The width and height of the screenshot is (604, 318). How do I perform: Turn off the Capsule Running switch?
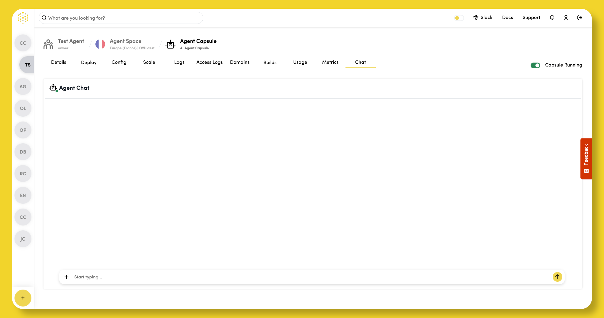[535, 65]
